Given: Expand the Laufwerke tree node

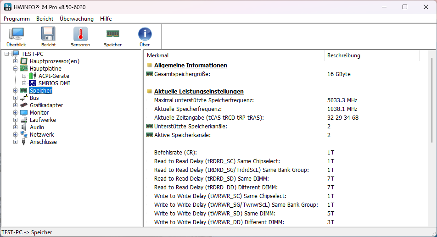Looking at the screenshot, I should coord(15,120).
